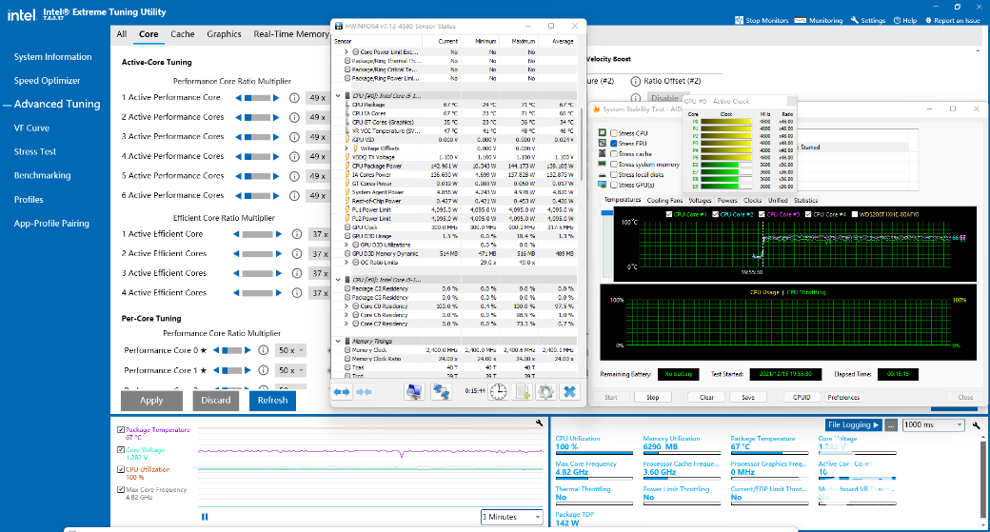Screen dimensions: 990x532
Task: Click the Apply button in XTU
Action: click(x=151, y=400)
